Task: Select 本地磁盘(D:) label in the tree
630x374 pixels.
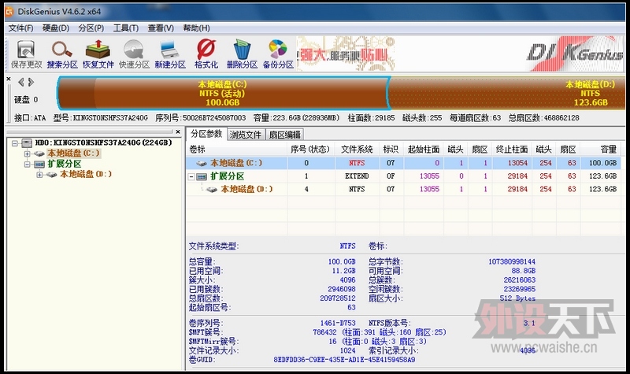Action: tap(86, 174)
